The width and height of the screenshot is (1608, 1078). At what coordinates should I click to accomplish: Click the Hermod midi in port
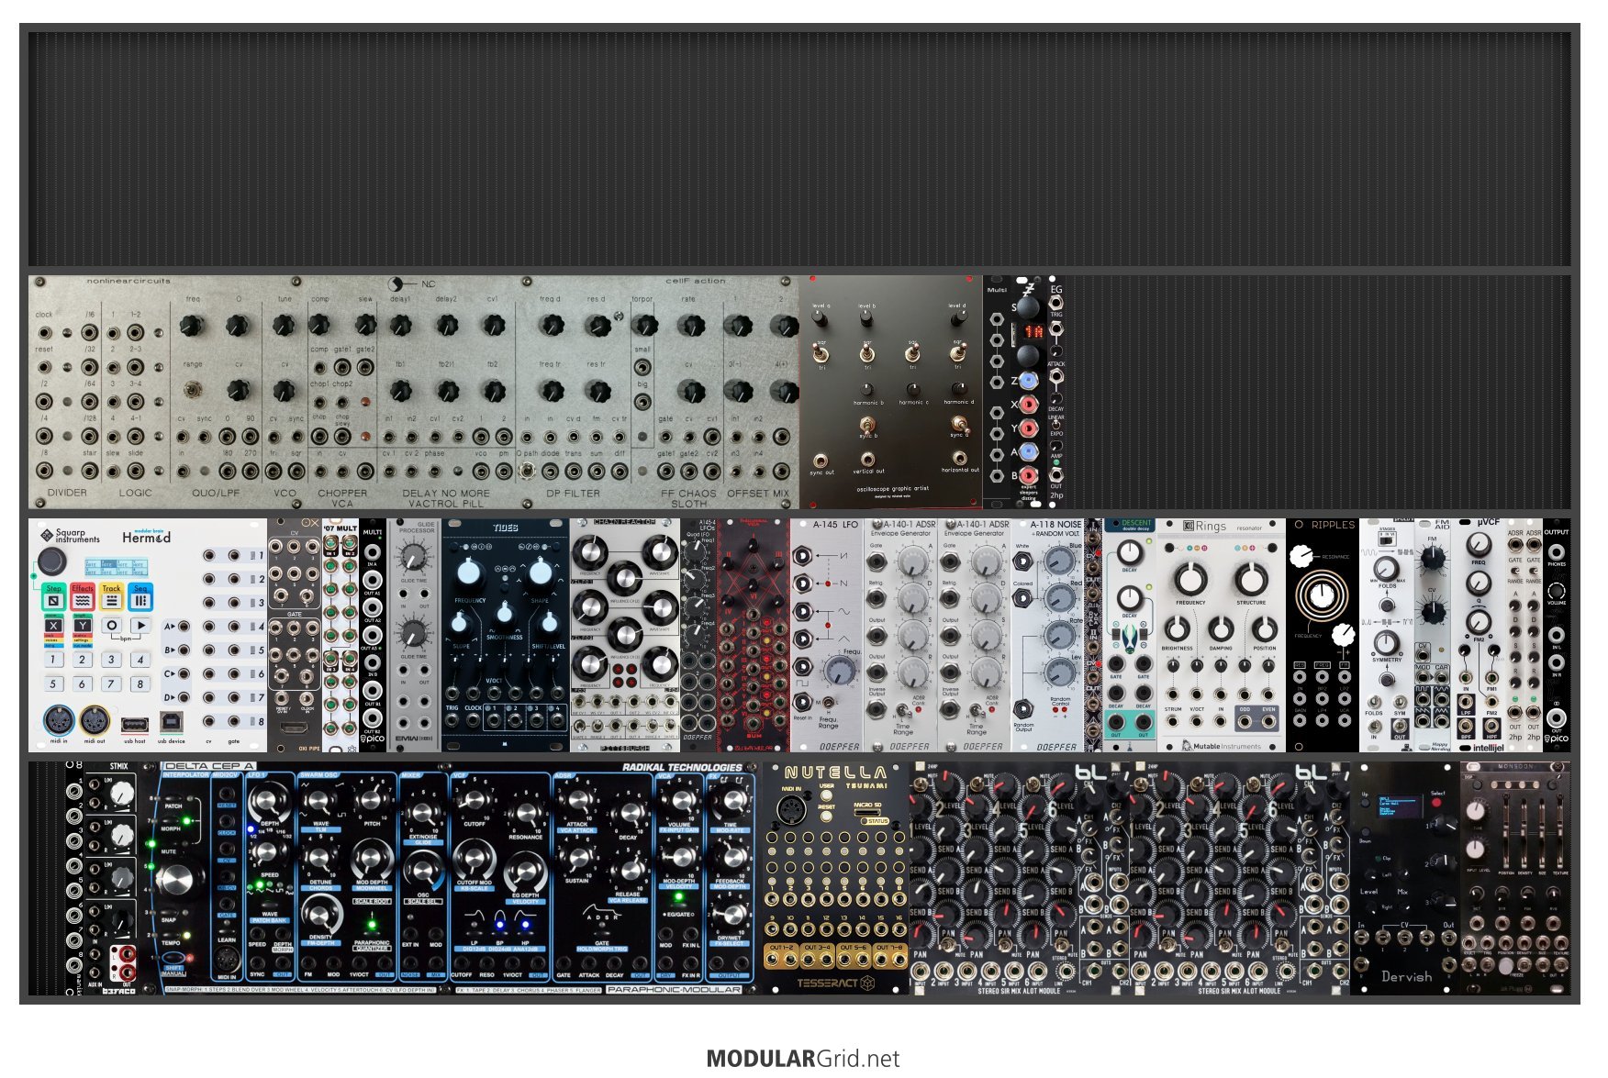(x=59, y=721)
